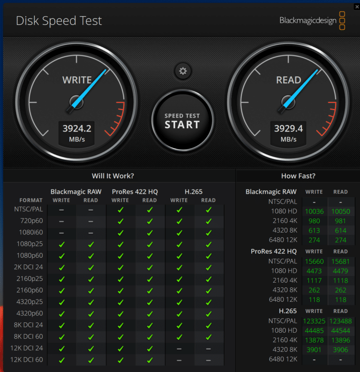This screenshot has width=360, height=372.
Task: Click the 2K DCI 24 row label
Action: (28, 267)
